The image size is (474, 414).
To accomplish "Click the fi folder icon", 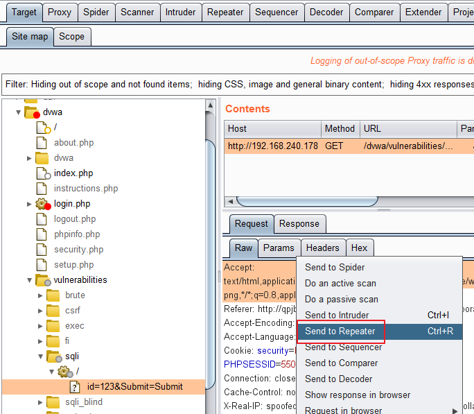I will (53, 340).
